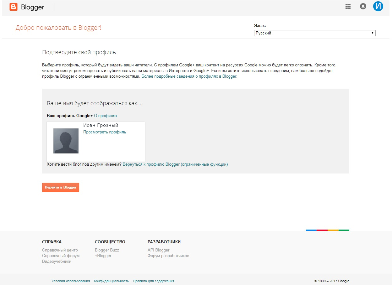Screen dimensions: 392x285
Task: Open the Видеоучебники footer link
Action: (x=57, y=262)
